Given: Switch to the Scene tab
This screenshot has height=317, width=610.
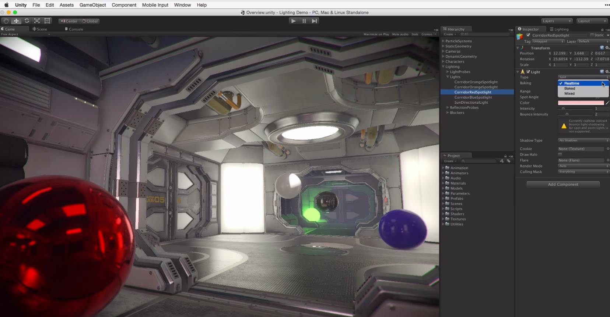Looking at the screenshot, I should click(40, 29).
